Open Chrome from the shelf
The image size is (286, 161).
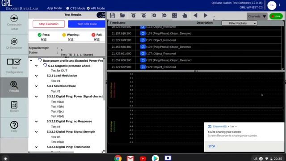tap(118, 158)
